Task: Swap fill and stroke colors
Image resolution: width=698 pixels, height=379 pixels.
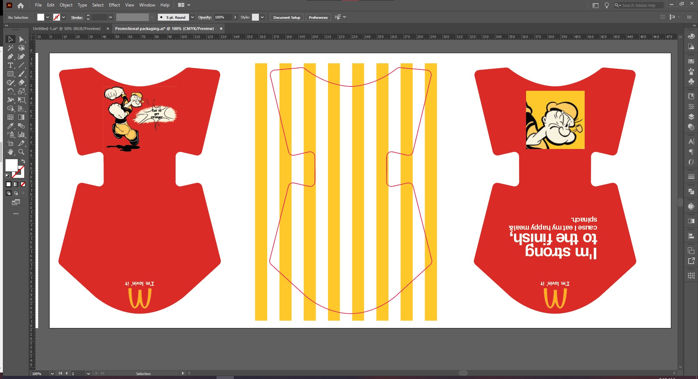Action: click(x=23, y=161)
